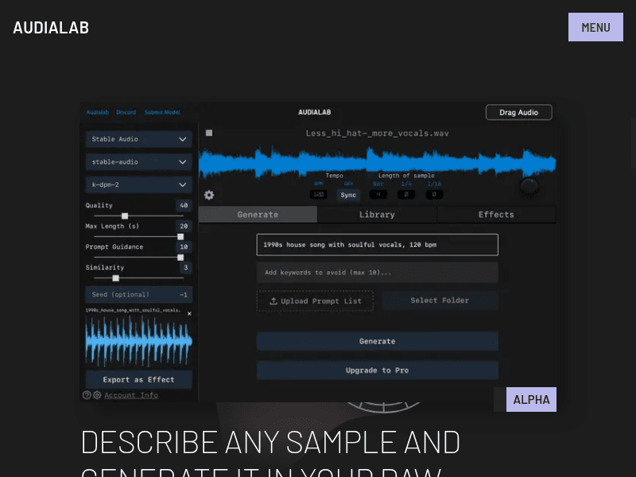Toggle the tempo Sync button
Viewport: 636px width, 477px height.
point(348,195)
